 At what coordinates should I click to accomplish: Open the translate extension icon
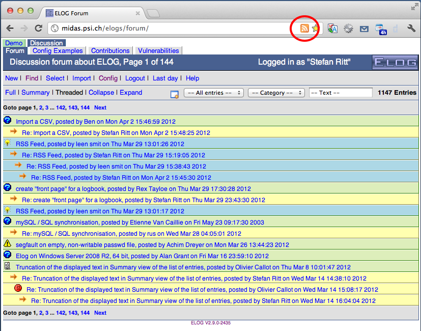332,29
